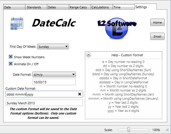
Task: Select the Calculations tab
Action: click(102, 7)
